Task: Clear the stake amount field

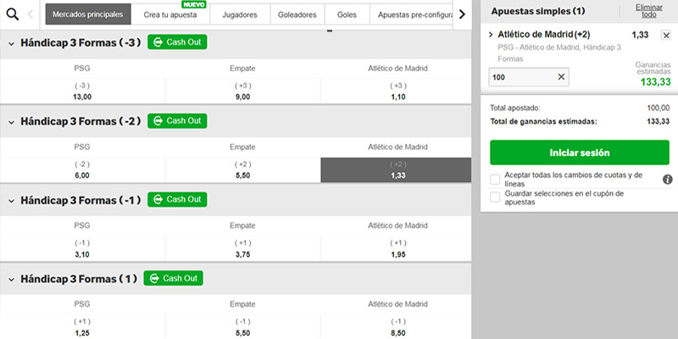Action: coord(561,77)
